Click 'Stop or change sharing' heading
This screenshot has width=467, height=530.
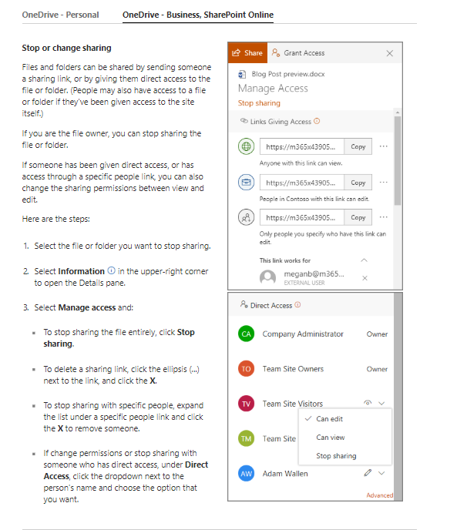pyautogui.click(x=66, y=48)
